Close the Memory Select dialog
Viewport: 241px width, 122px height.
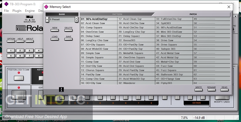click(229, 7)
